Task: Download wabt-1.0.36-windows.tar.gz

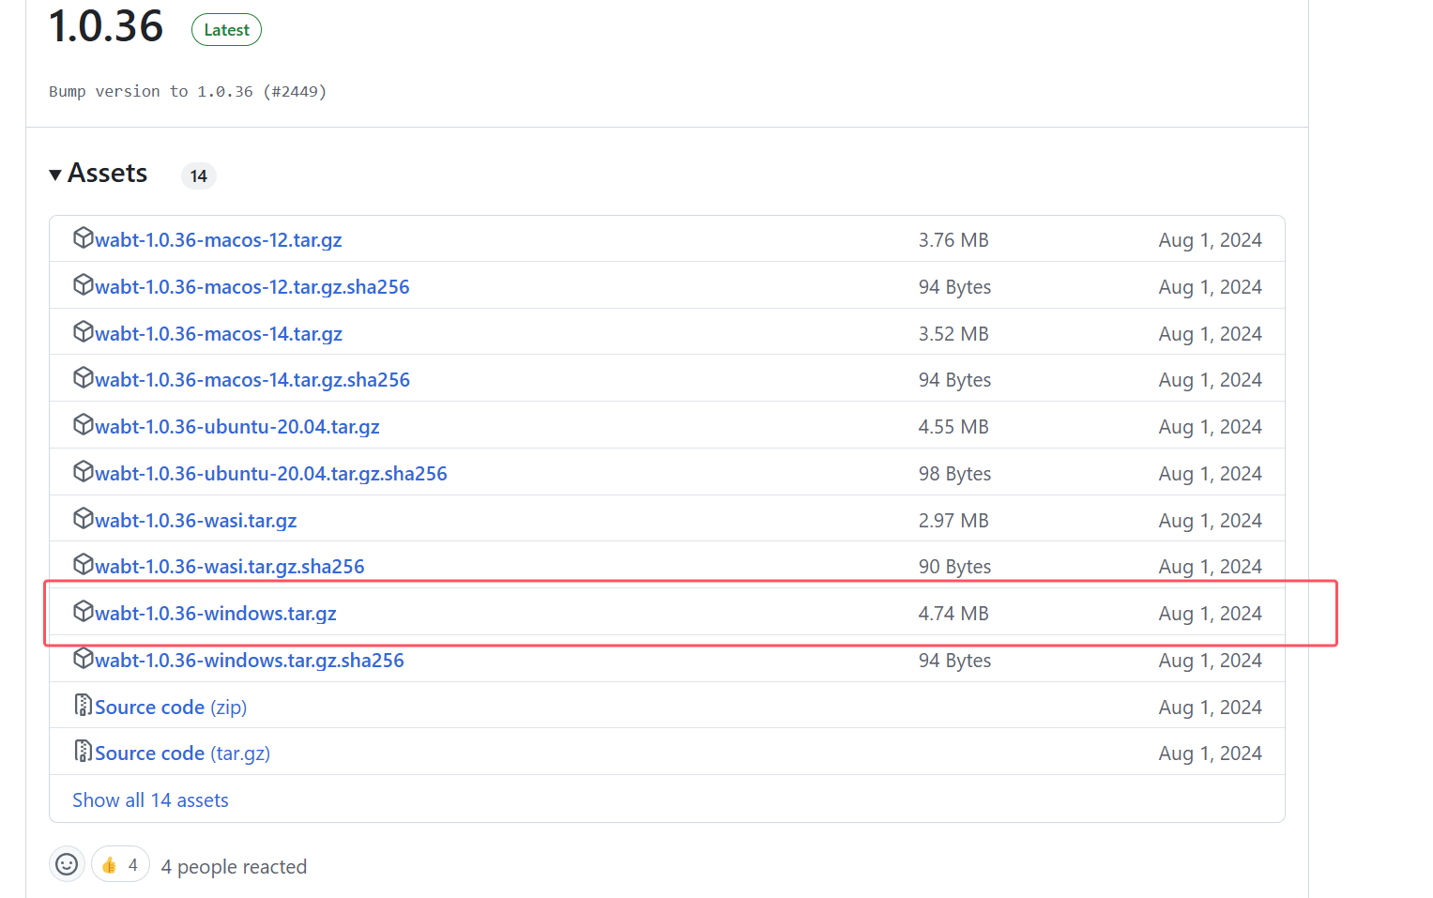Action: pyautogui.click(x=215, y=614)
